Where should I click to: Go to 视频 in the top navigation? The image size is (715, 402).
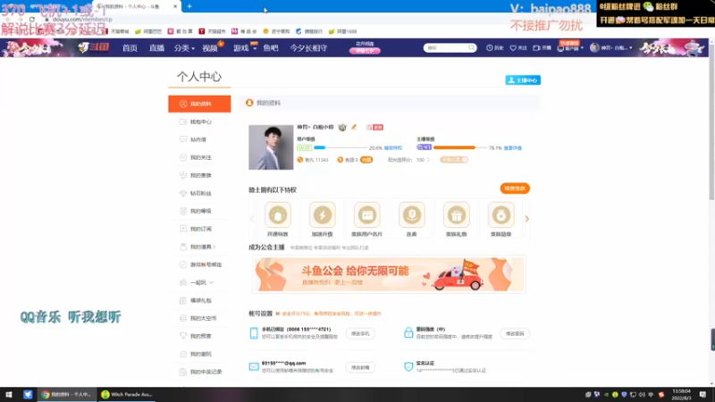click(x=210, y=48)
